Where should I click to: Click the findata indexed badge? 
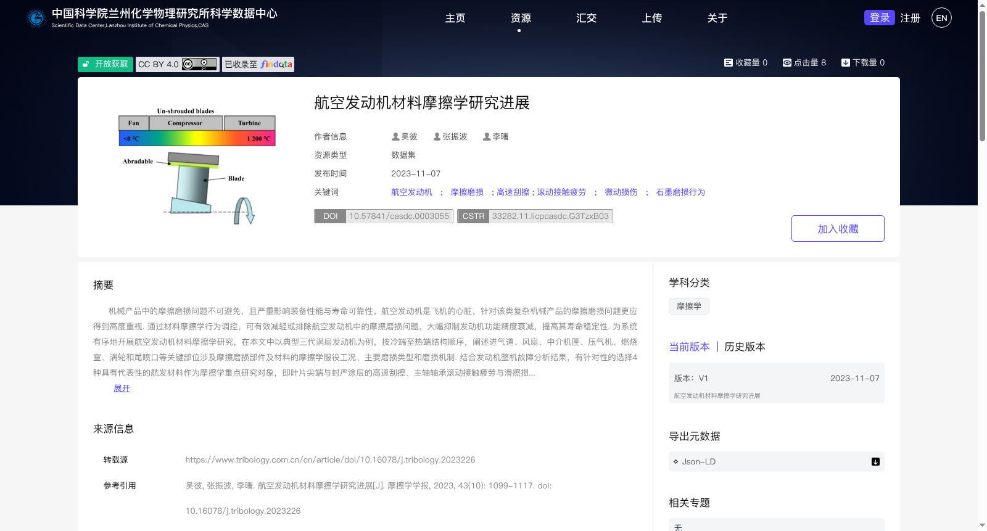click(x=258, y=64)
